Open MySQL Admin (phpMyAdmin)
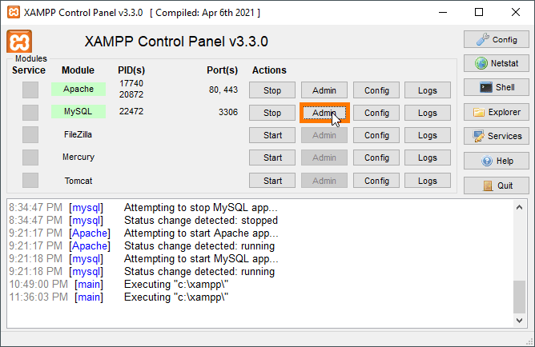This screenshot has height=347, width=535. click(x=324, y=113)
